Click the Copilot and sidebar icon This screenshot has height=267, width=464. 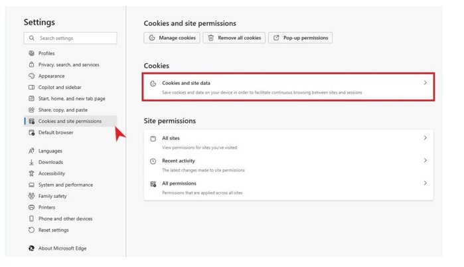(x=31, y=87)
